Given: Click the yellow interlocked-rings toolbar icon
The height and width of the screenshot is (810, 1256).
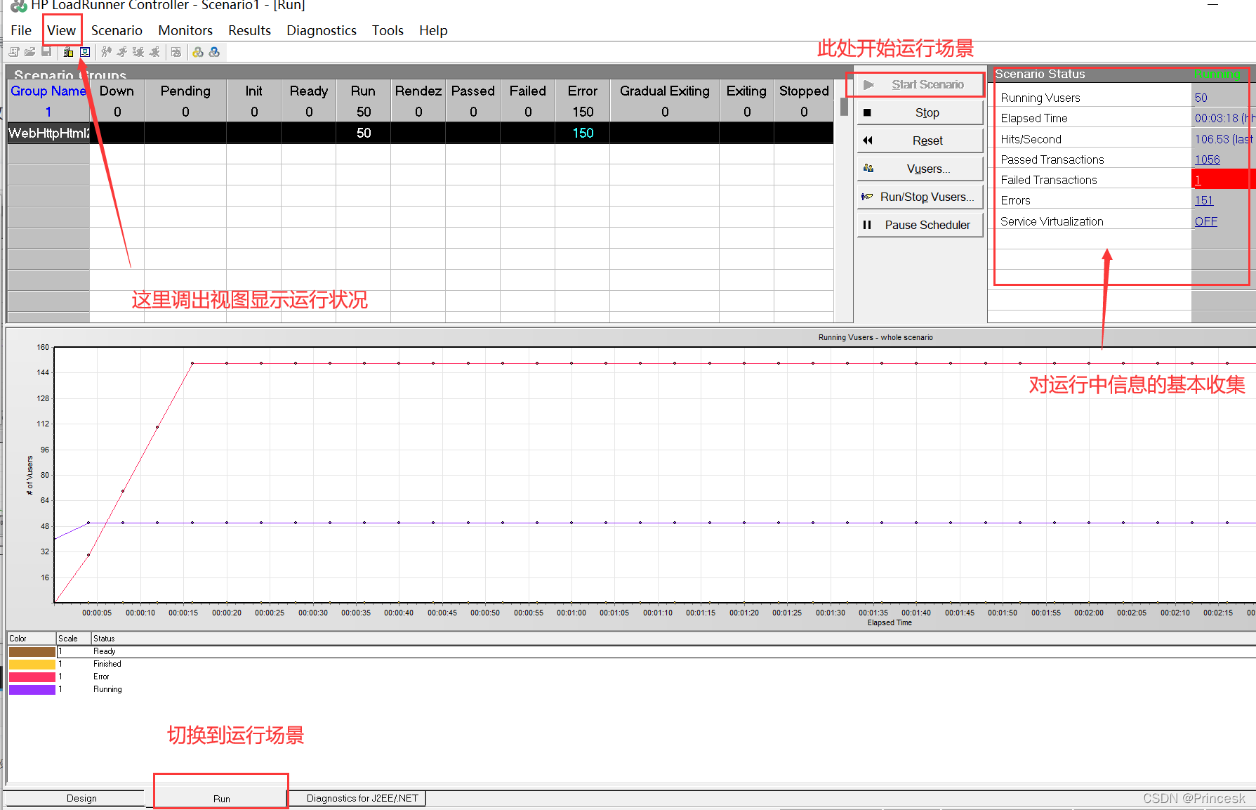Looking at the screenshot, I should pos(198,52).
